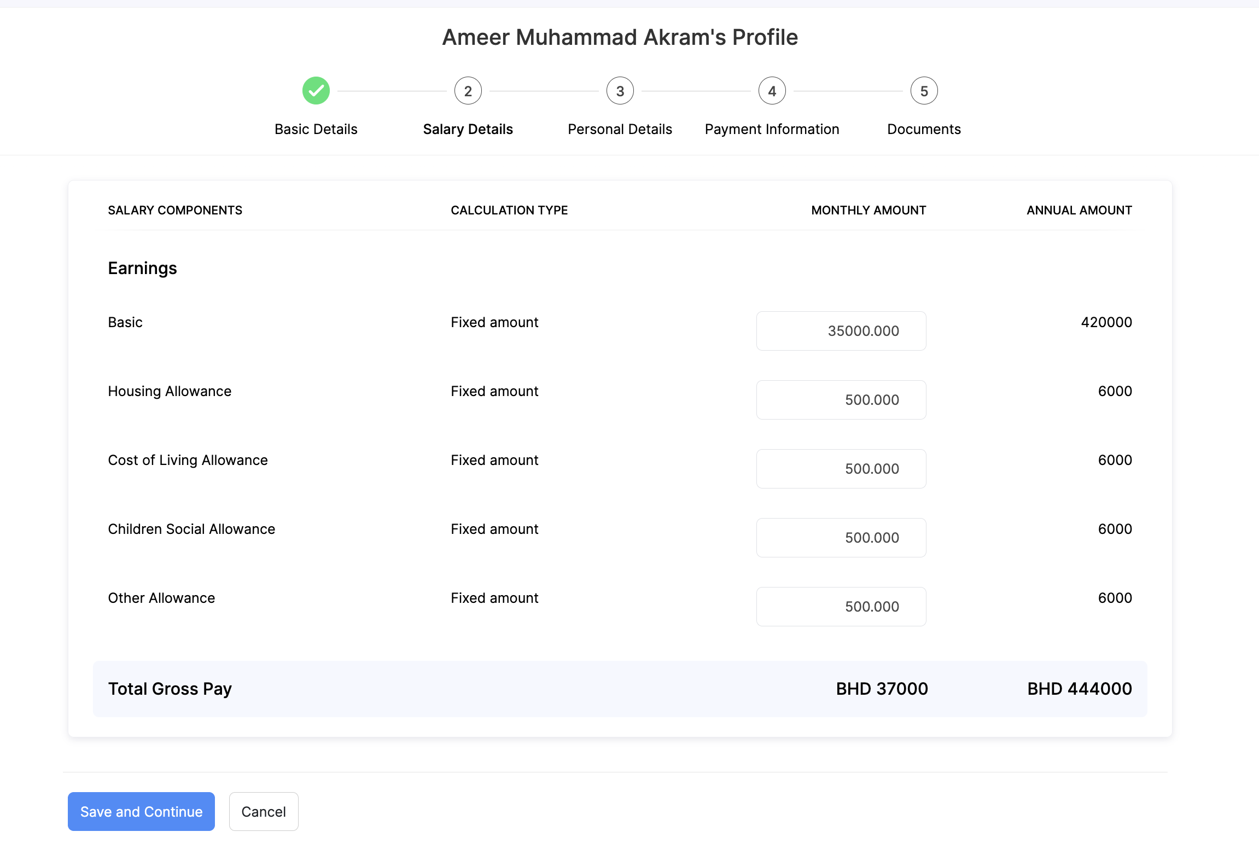
Task: Focus the Cost of Living Allowance field
Action: [841, 469]
